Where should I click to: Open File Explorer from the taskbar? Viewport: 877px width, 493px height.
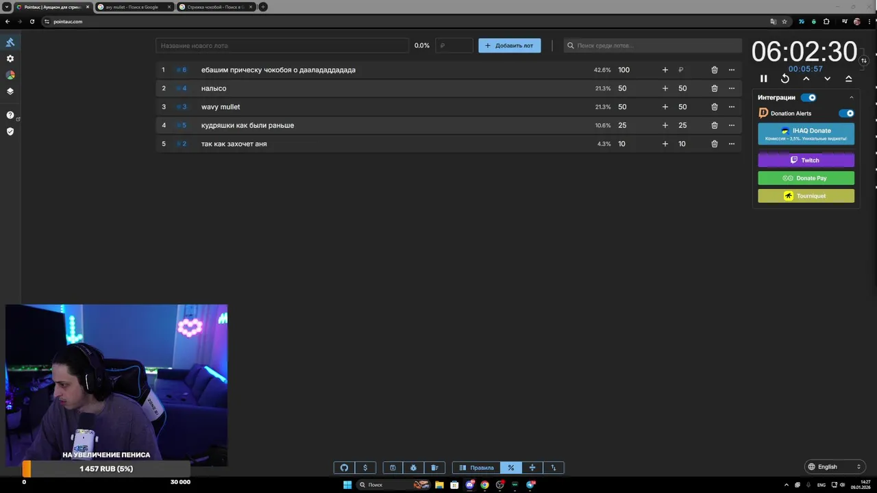[439, 485]
